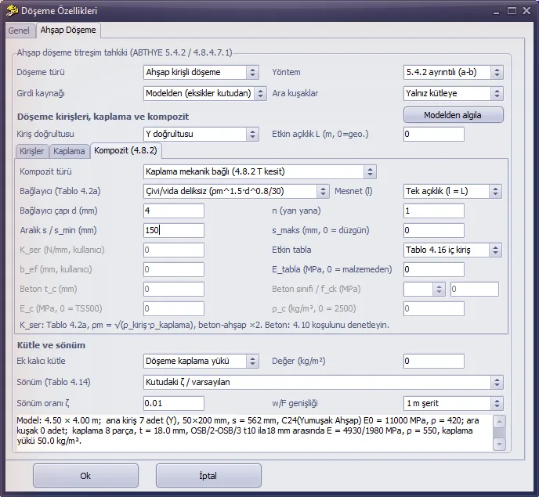The image size is (539, 497).
Task: Focus the Sönüm oranı ζ field
Action: pyautogui.click(x=174, y=403)
